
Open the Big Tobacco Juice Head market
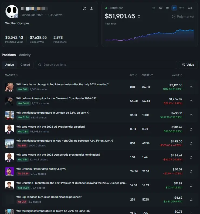tap(49, 197)
